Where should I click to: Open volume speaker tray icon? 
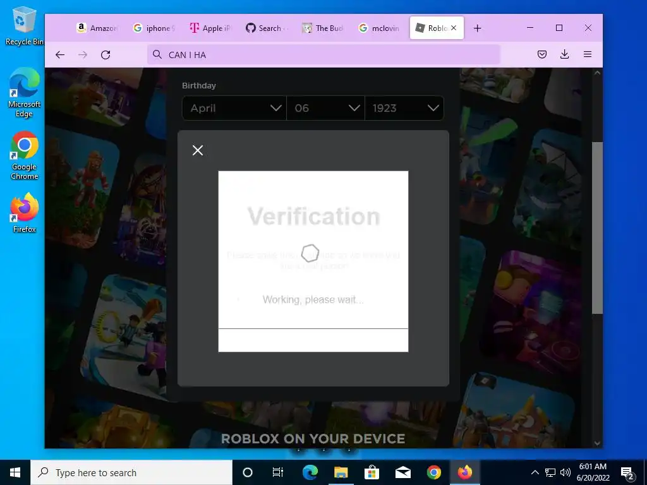pos(565,472)
